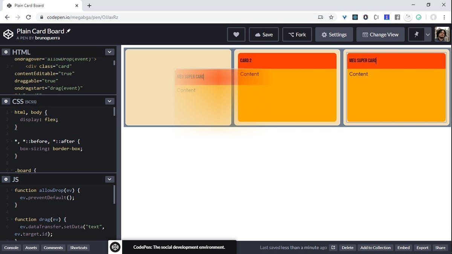Toggle the Assets panel
Image resolution: width=452 pixels, height=254 pixels.
coord(31,248)
